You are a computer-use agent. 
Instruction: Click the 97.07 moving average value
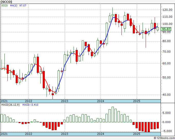tap(23, 5)
